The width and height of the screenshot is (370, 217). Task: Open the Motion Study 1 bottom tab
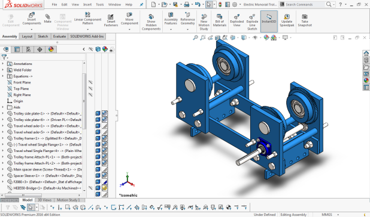tap(68, 200)
